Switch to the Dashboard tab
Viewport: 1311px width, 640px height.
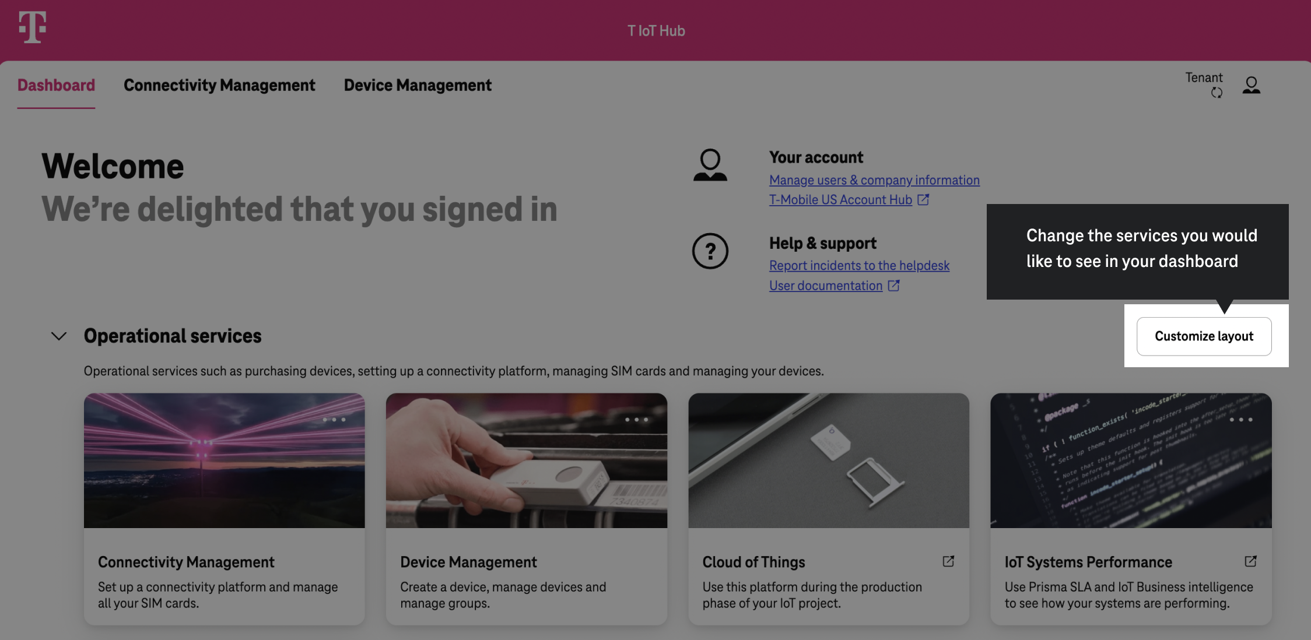pyautogui.click(x=56, y=85)
